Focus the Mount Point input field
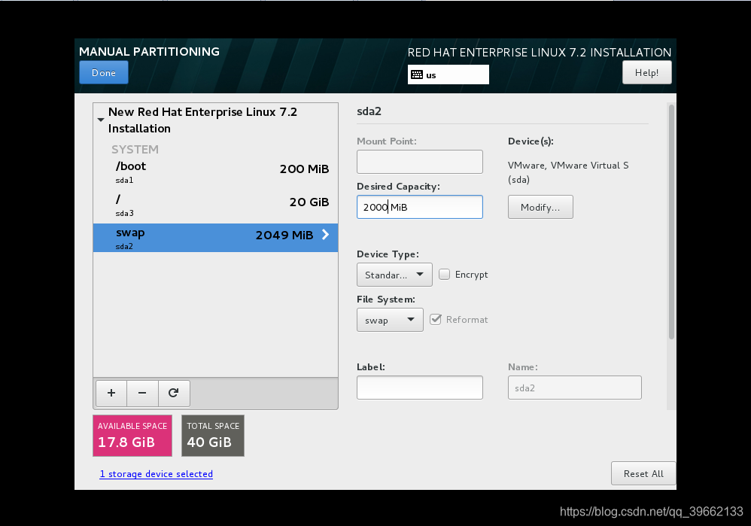Viewport: 751px width, 526px height. pos(420,162)
